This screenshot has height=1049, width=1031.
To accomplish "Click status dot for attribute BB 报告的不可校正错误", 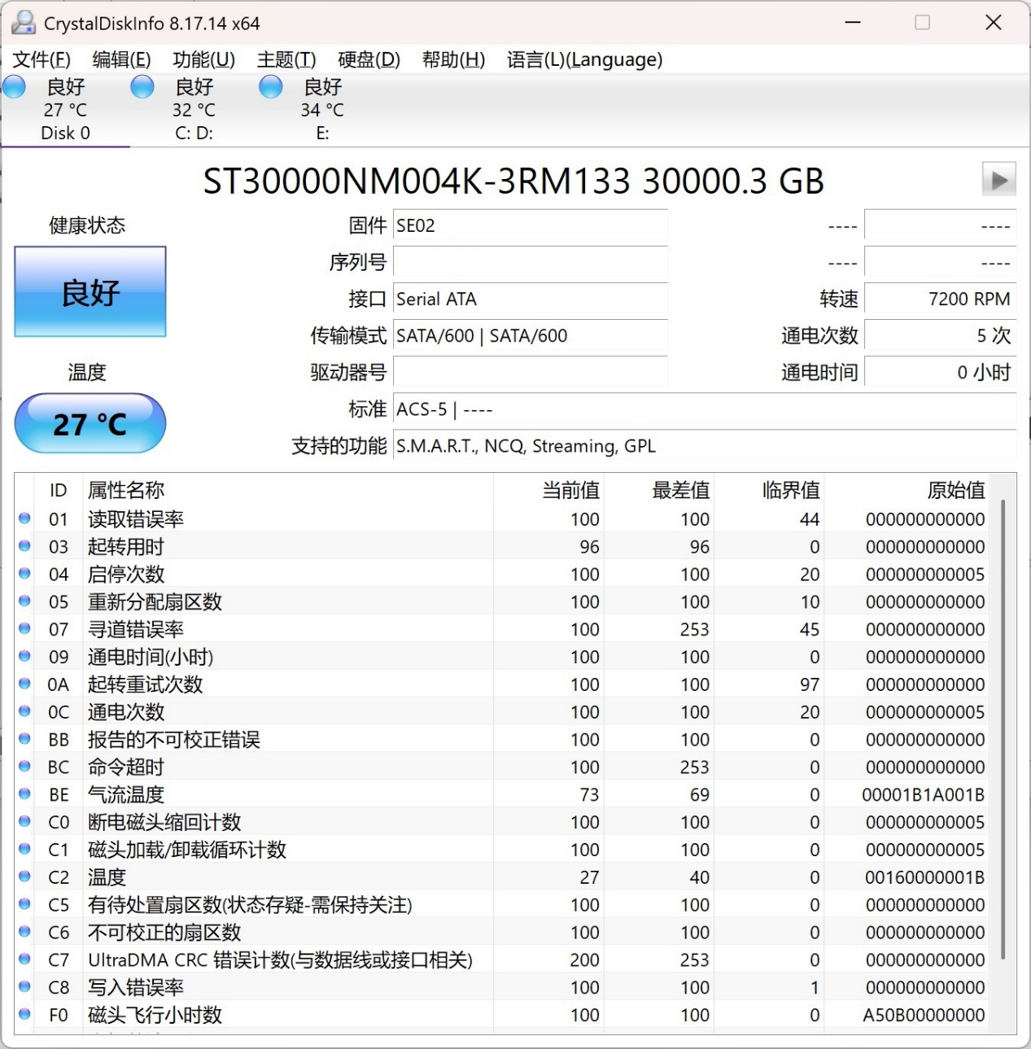I will [x=24, y=739].
